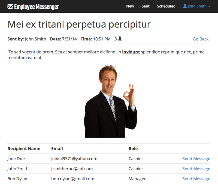This screenshot has width=218, height=189.
Task: Send Message to Bob Dylan the Manager
Action: click(x=196, y=179)
